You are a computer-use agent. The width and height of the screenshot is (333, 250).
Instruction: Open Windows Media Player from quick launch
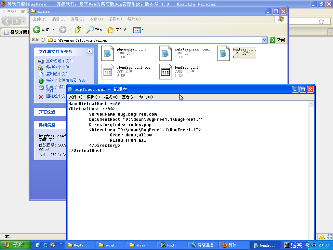53,245
